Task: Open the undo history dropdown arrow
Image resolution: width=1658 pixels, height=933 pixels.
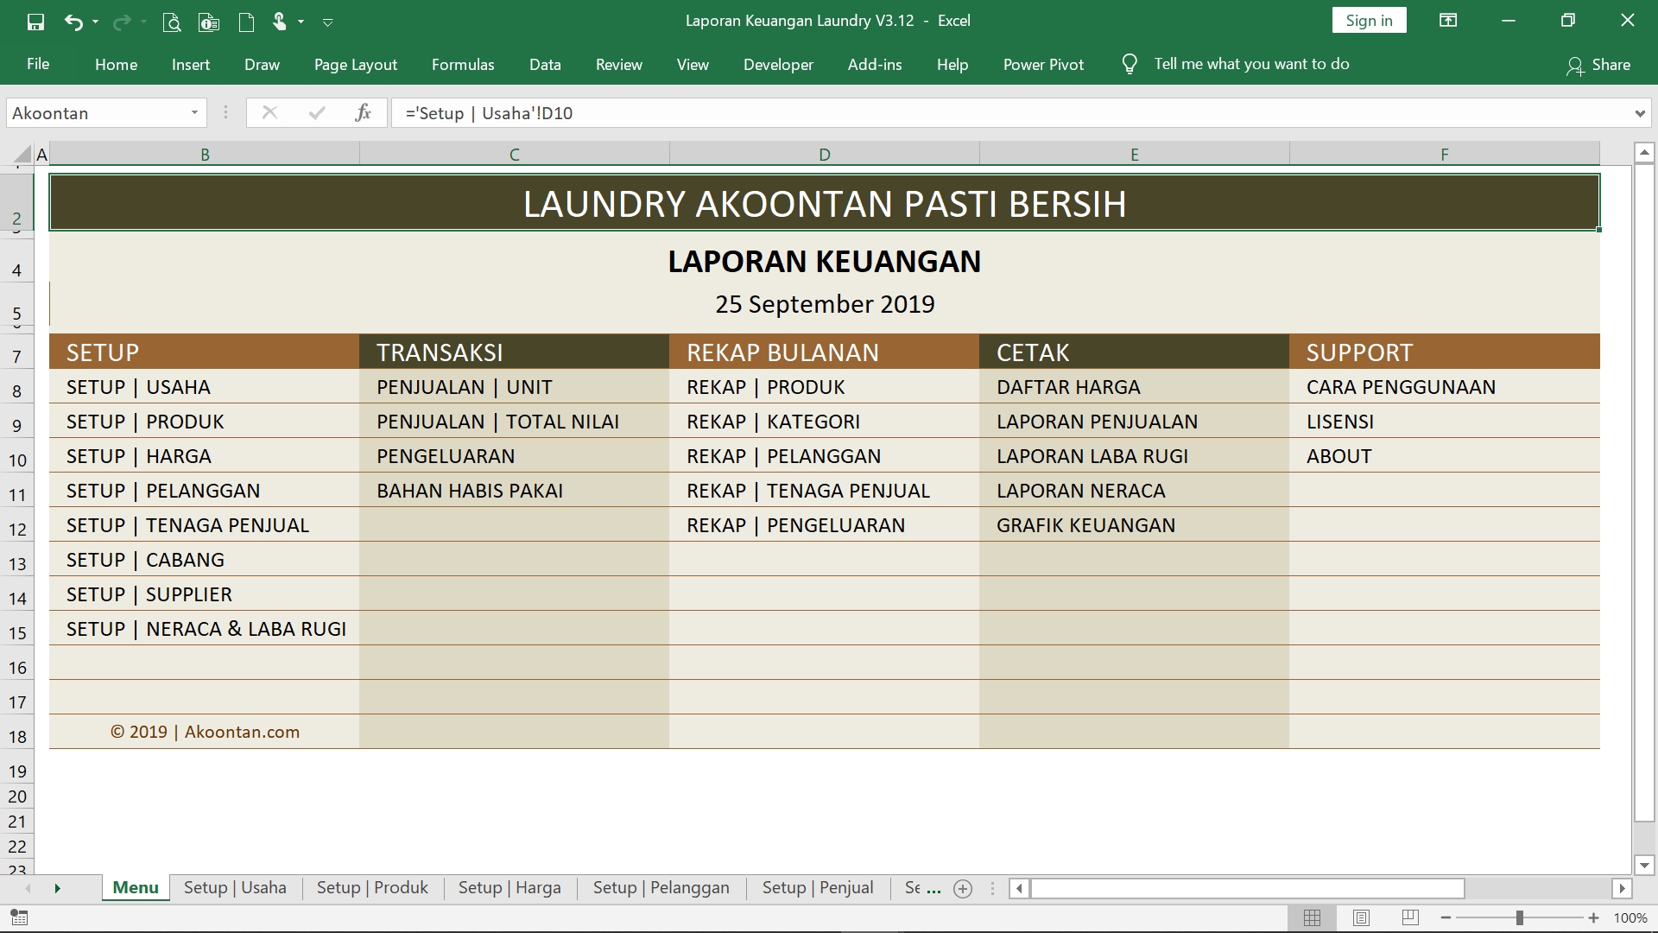Action: [x=95, y=22]
